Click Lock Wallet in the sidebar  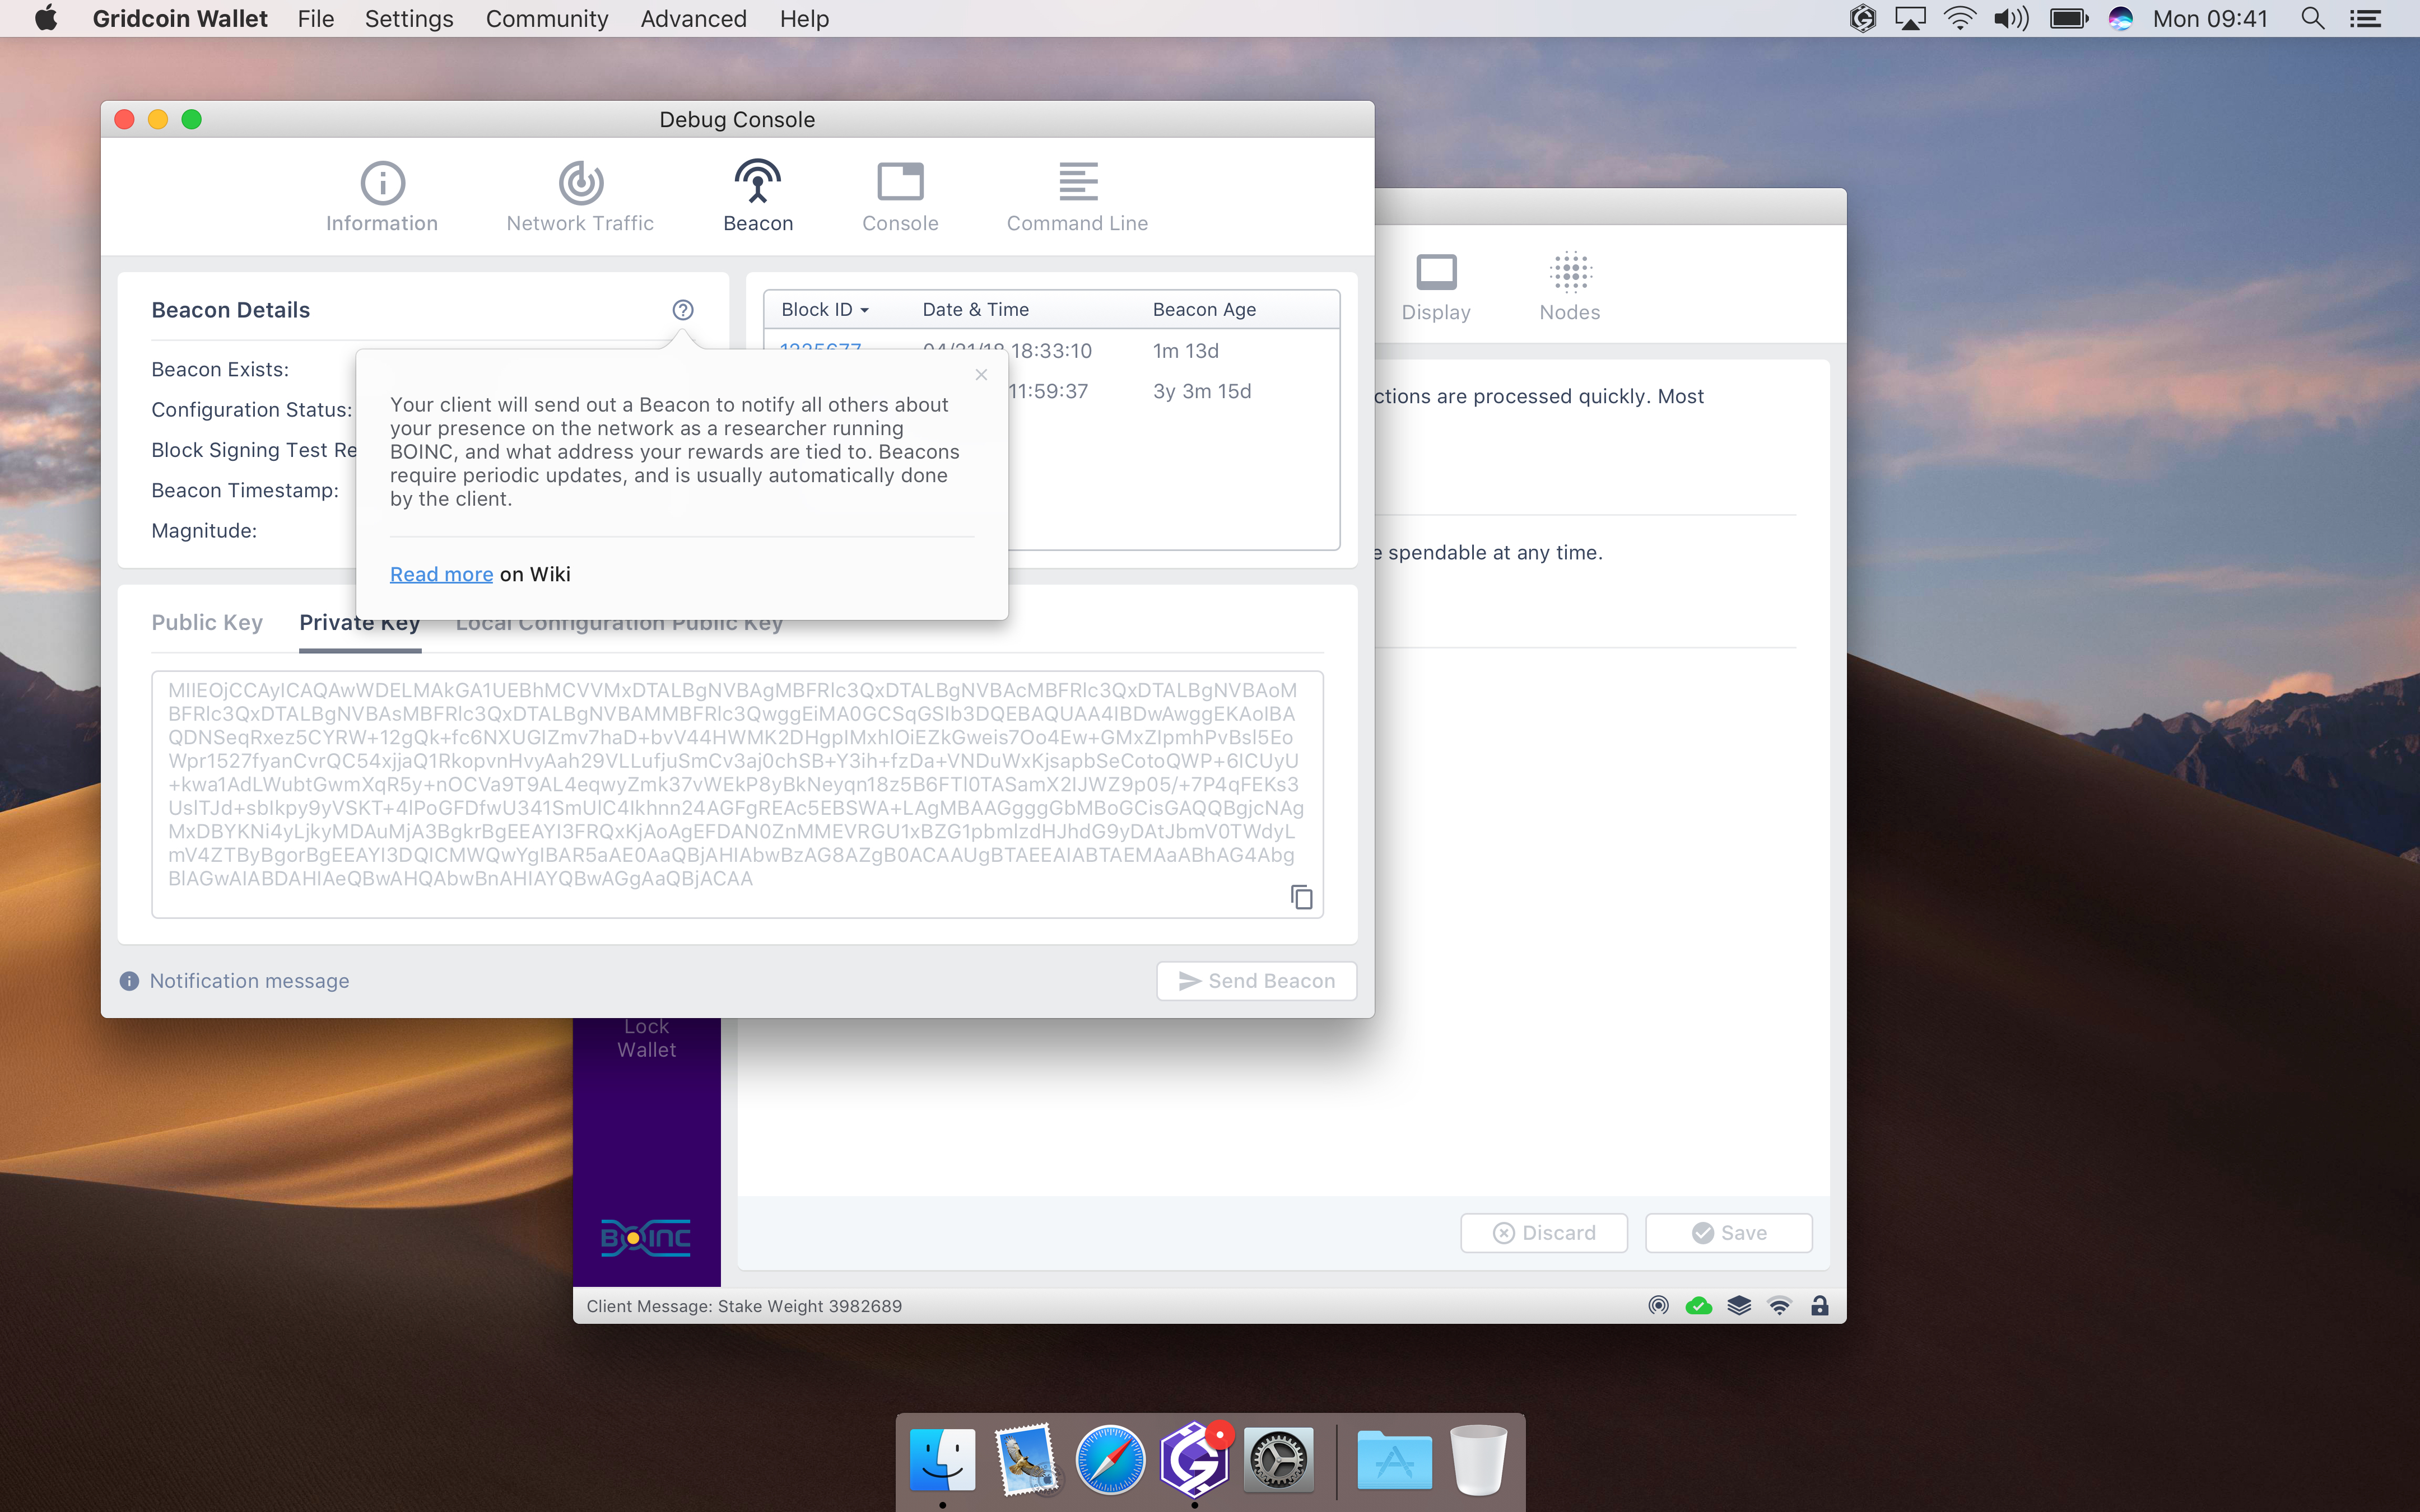pos(646,1038)
